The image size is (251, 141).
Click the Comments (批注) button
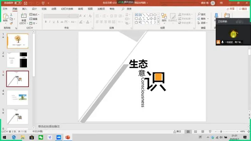click(x=244, y=9)
